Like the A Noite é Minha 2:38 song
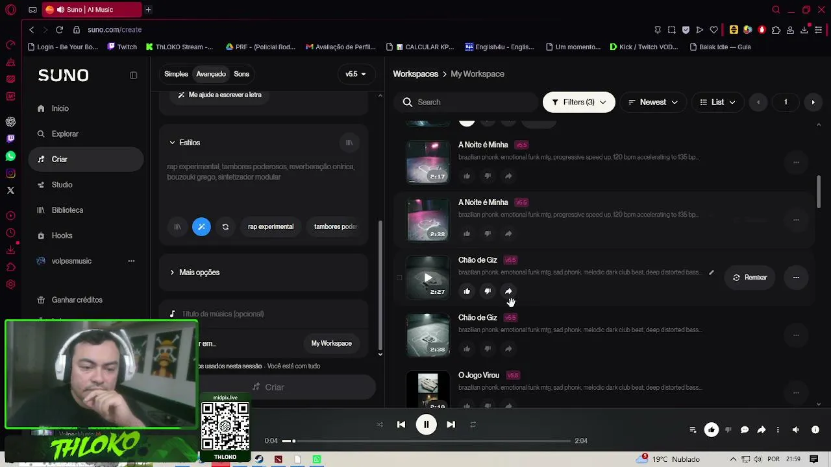This screenshot has width=831, height=467. click(467, 233)
